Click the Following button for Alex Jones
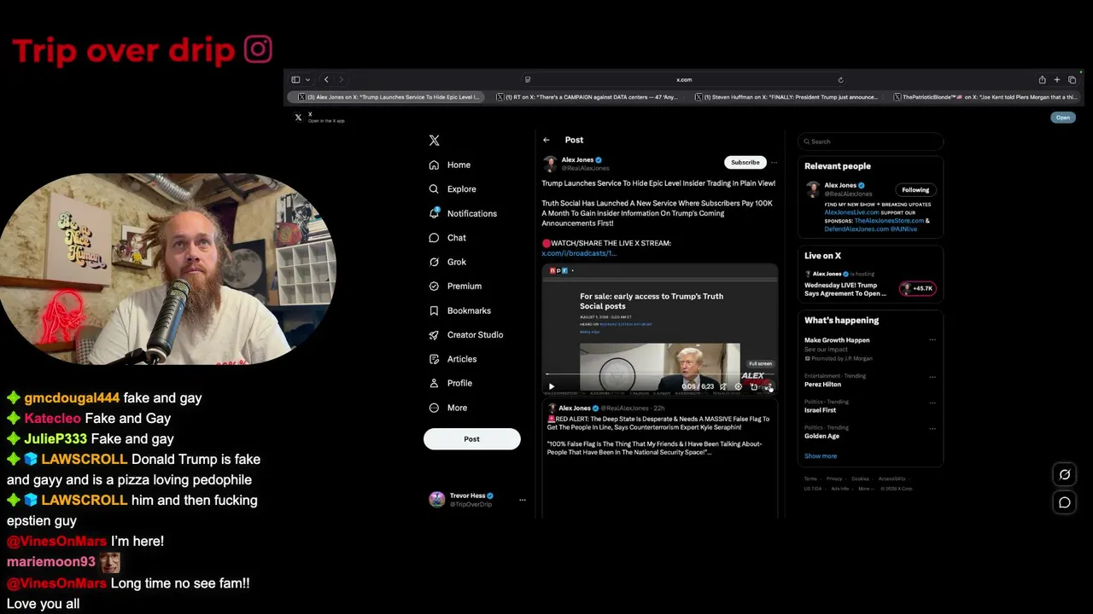 (915, 190)
